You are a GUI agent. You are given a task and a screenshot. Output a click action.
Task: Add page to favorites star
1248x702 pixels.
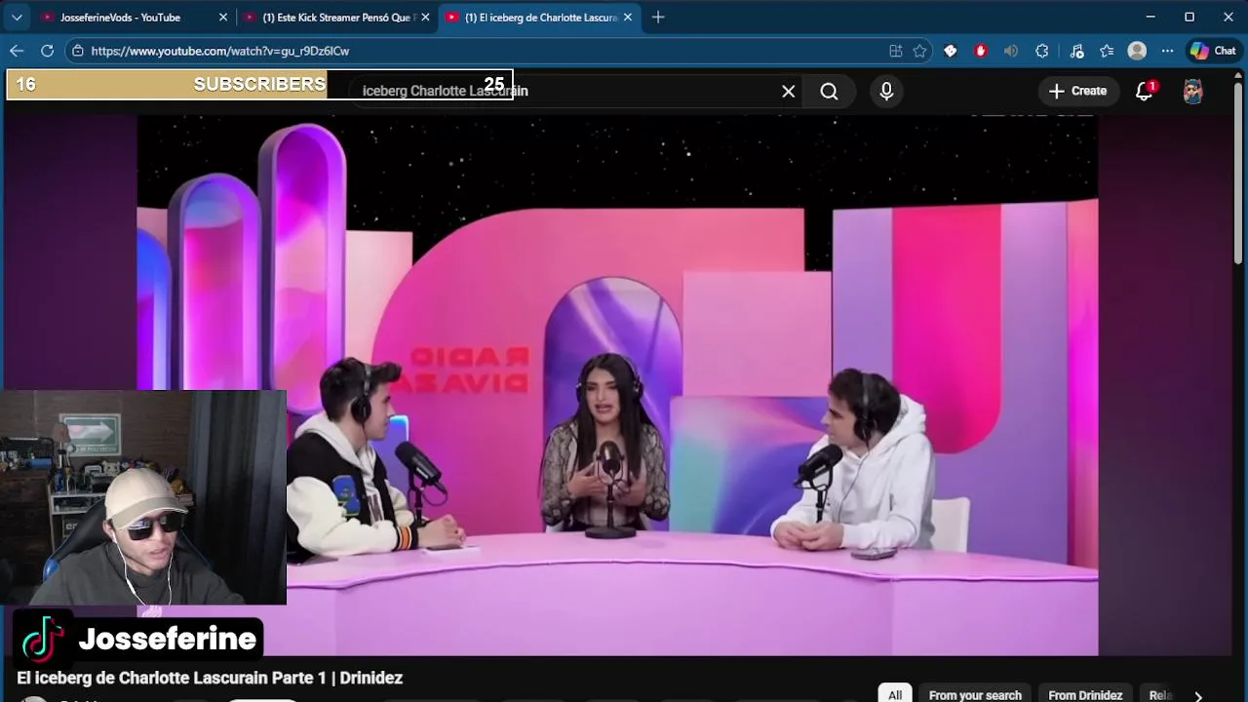(919, 51)
